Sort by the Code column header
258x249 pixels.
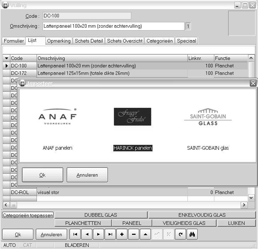tap(23, 58)
